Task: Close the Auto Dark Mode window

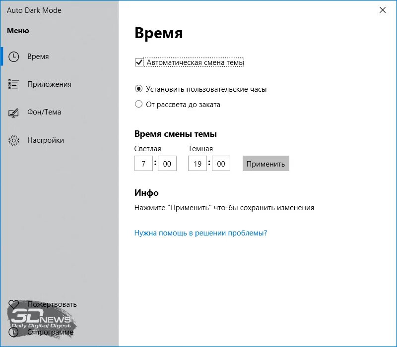Action: pyautogui.click(x=383, y=10)
